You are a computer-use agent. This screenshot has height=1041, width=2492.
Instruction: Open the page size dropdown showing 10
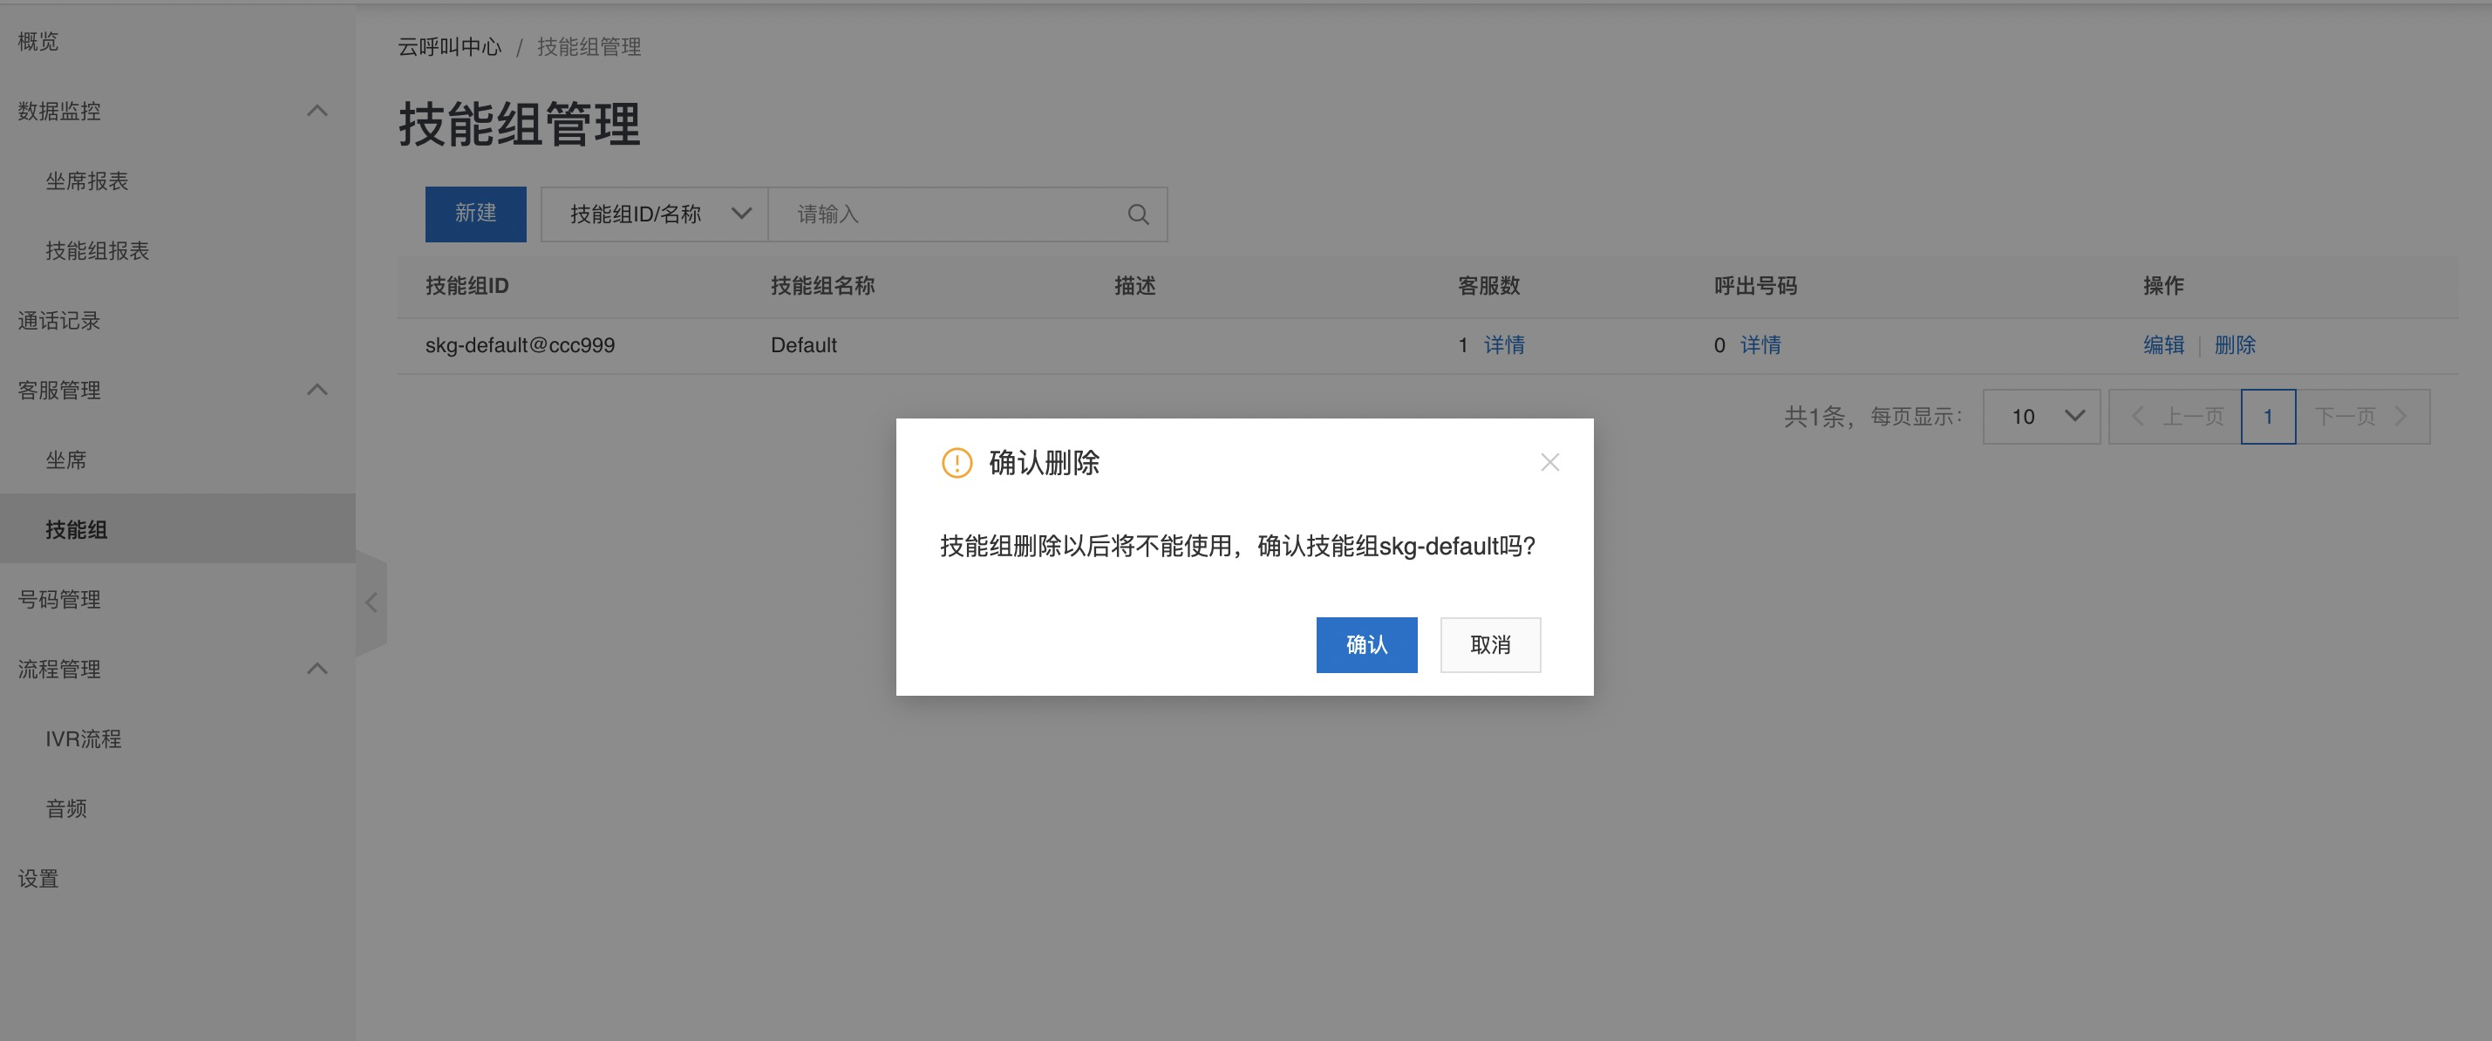click(x=2041, y=417)
